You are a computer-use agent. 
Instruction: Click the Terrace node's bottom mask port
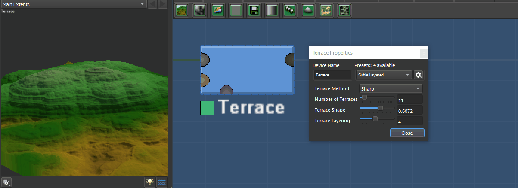[226, 90]
